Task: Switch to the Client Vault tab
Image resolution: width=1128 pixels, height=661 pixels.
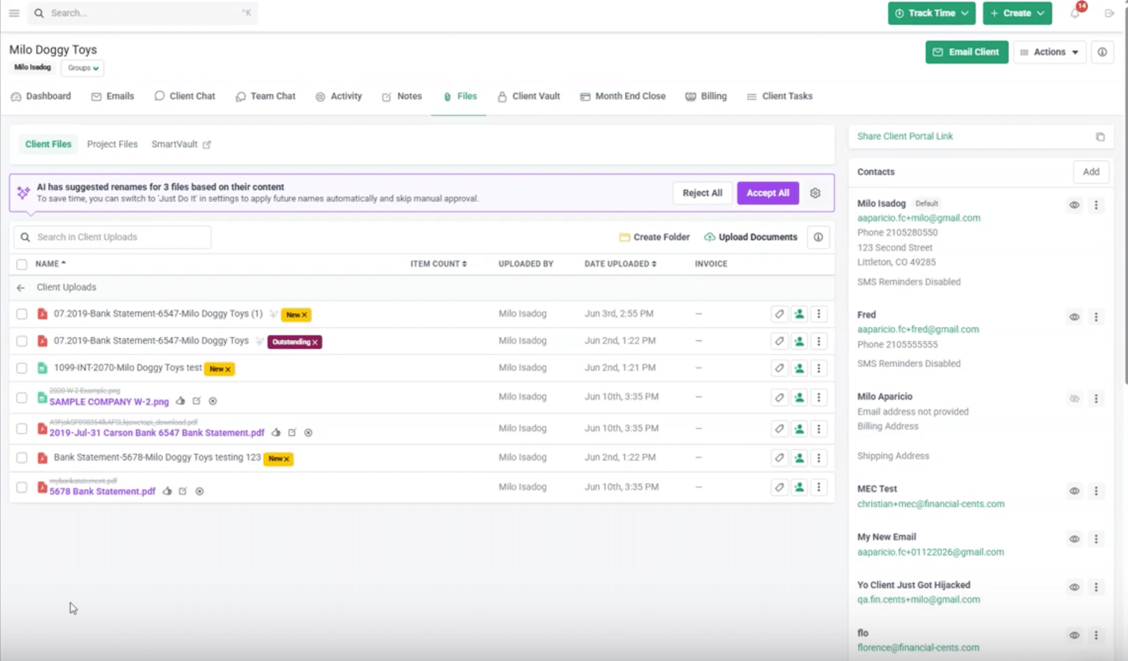Action: [529, 96]
